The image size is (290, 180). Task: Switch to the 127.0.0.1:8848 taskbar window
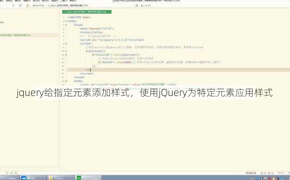tap(9, 178)
